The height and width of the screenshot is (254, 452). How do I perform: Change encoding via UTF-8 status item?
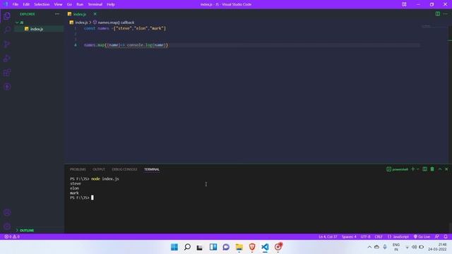[x=365, y=237]
